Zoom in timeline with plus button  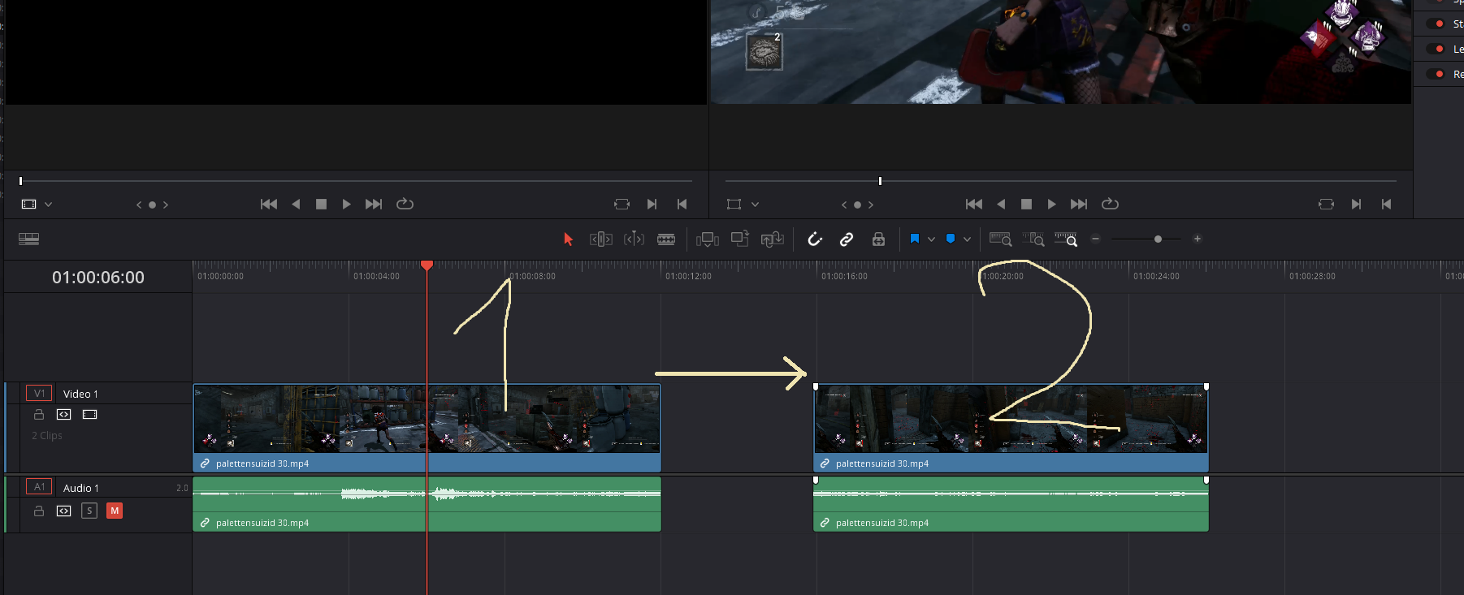[x=1197, y=239]
